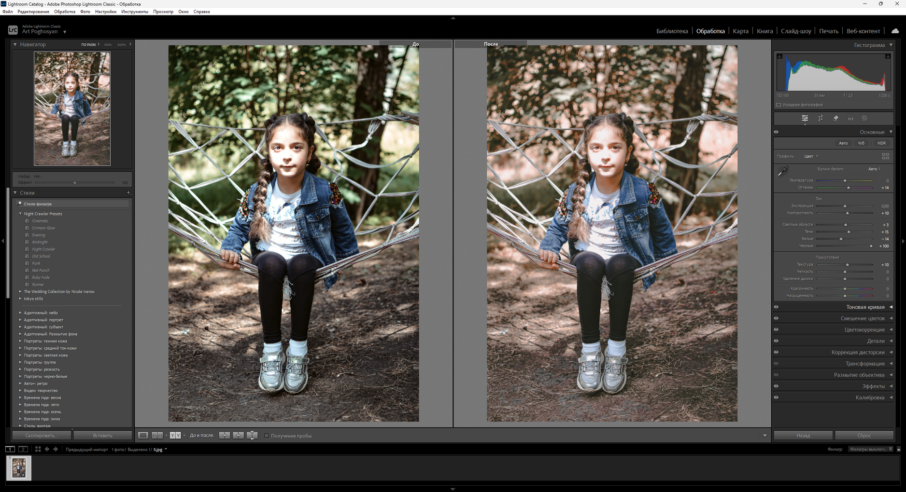Activate the Crop overlay tool
The image size is (906, 492).
pos(820,118)
